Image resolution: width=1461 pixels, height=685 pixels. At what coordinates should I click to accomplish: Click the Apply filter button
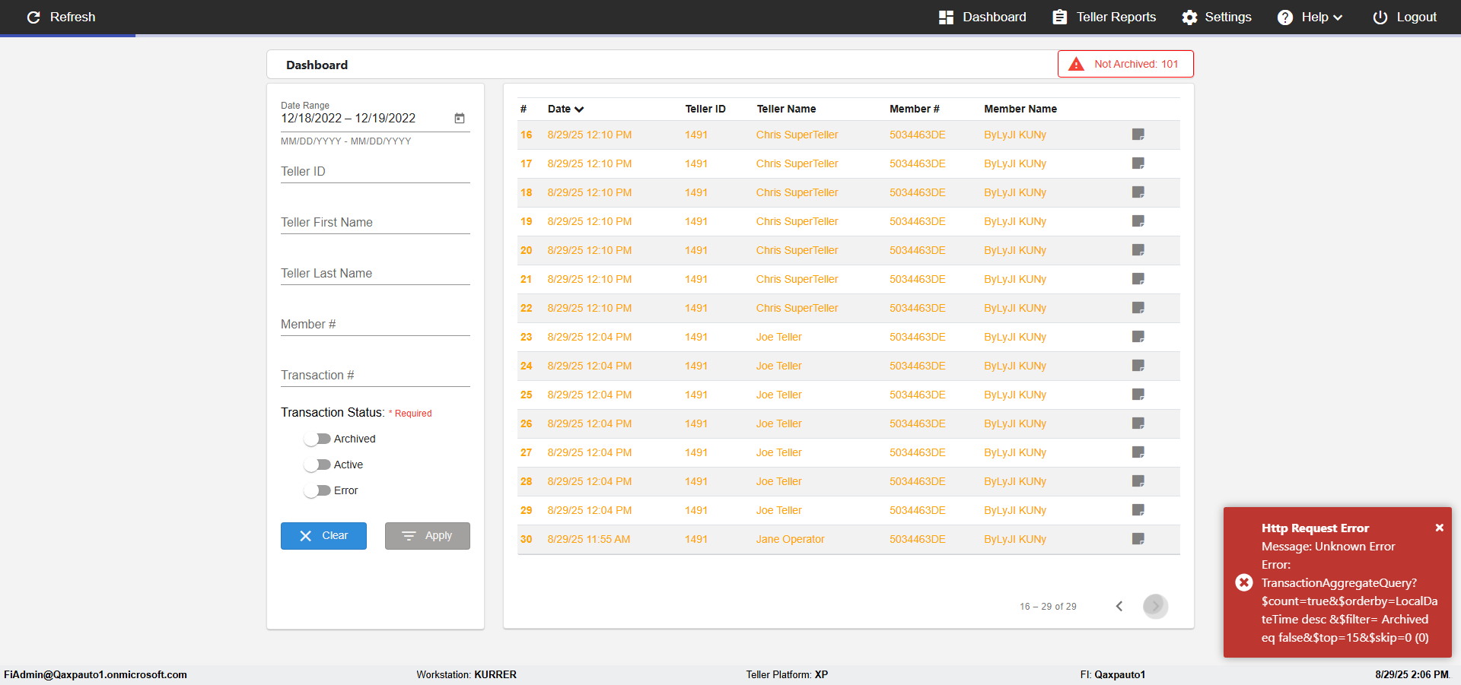(x=427, y=536)
